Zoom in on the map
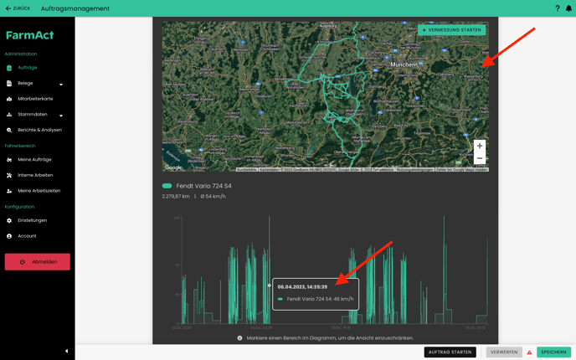The image size is (576, 360). tap(480, 146)
